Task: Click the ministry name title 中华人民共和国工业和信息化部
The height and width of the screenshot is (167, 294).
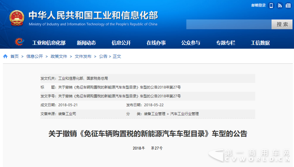Action: click(93, 16)
